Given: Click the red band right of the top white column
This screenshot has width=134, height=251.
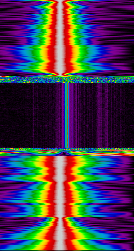Looking at the screenshot, I should (x=68, y=38).
